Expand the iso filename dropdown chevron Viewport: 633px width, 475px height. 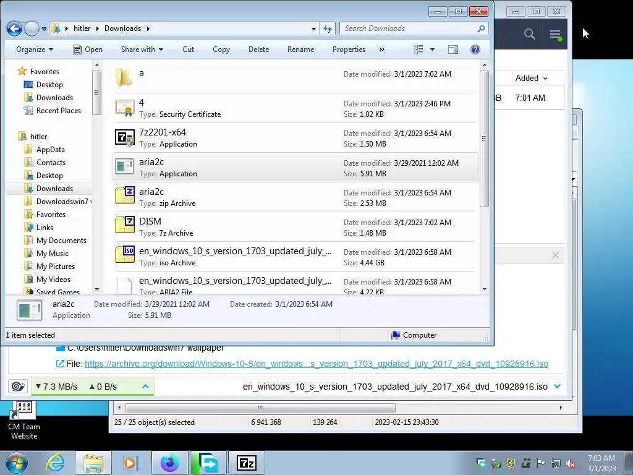coord(558,387)
